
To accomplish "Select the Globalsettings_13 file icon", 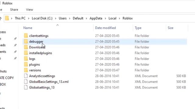I will point(26,88).
